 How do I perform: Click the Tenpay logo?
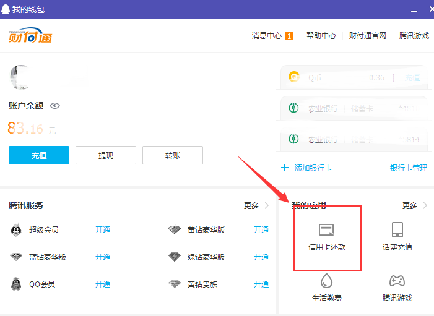[30, 35]
